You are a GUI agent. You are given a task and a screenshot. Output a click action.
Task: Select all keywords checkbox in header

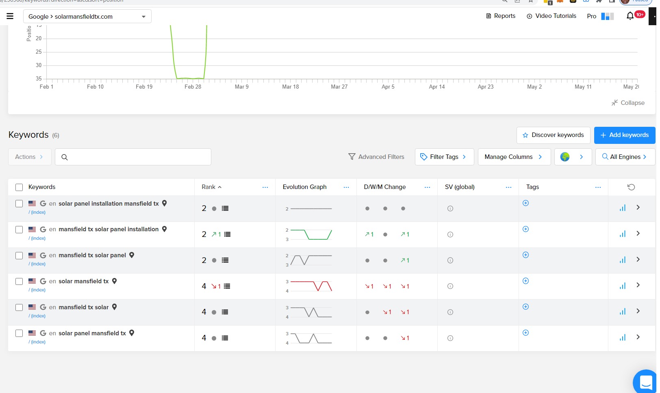click(19, 187)
